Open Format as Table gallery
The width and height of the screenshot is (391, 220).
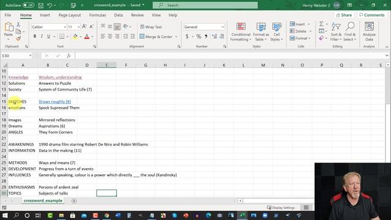point(261,32)
